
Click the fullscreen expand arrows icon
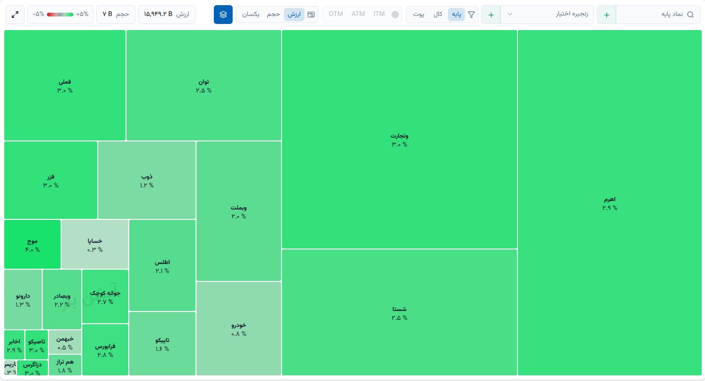click(x=15, y=15)
